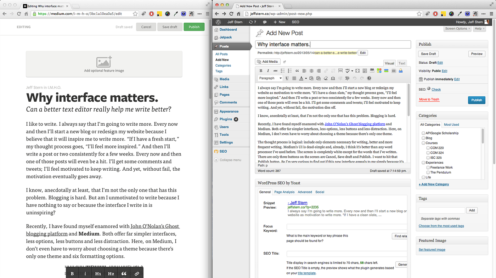
Task: Open the Page Analysis tab in Yoast SEO
Action: click(x=284, y=192)
